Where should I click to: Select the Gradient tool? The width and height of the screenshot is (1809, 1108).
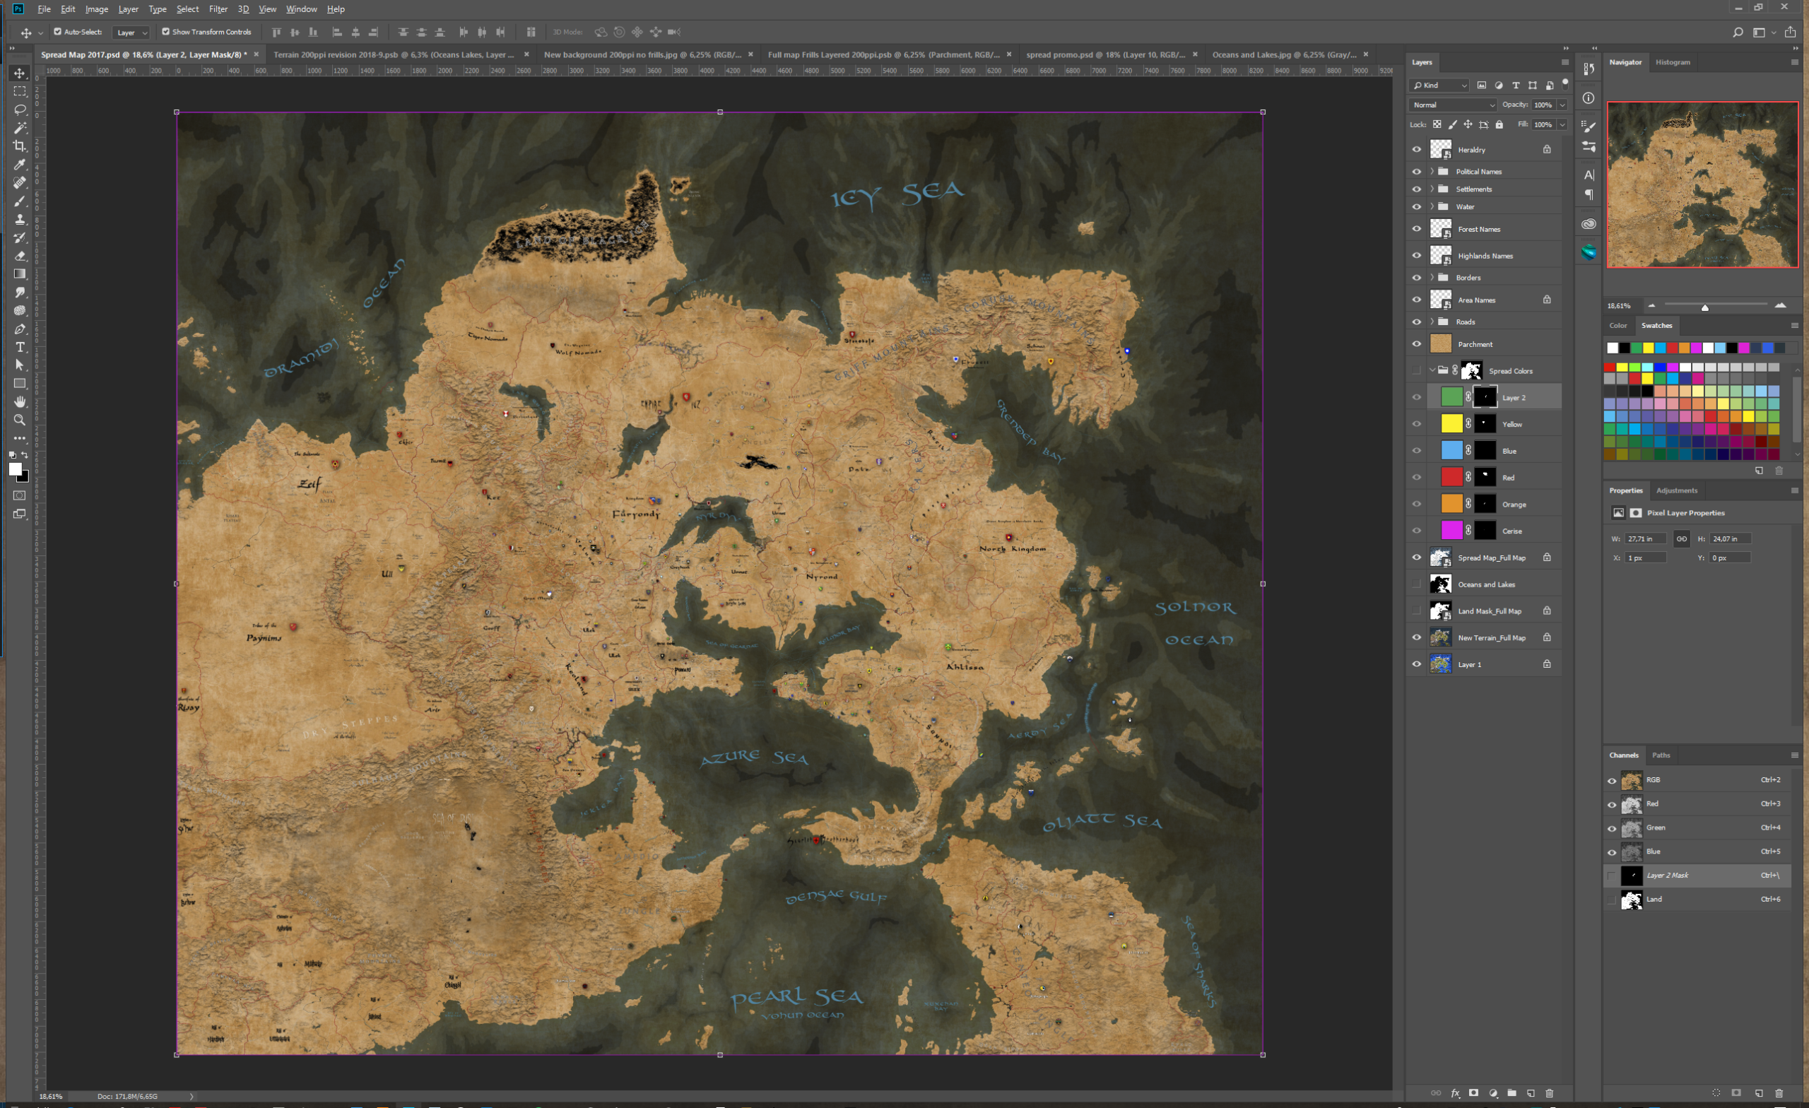click(20, 274)
